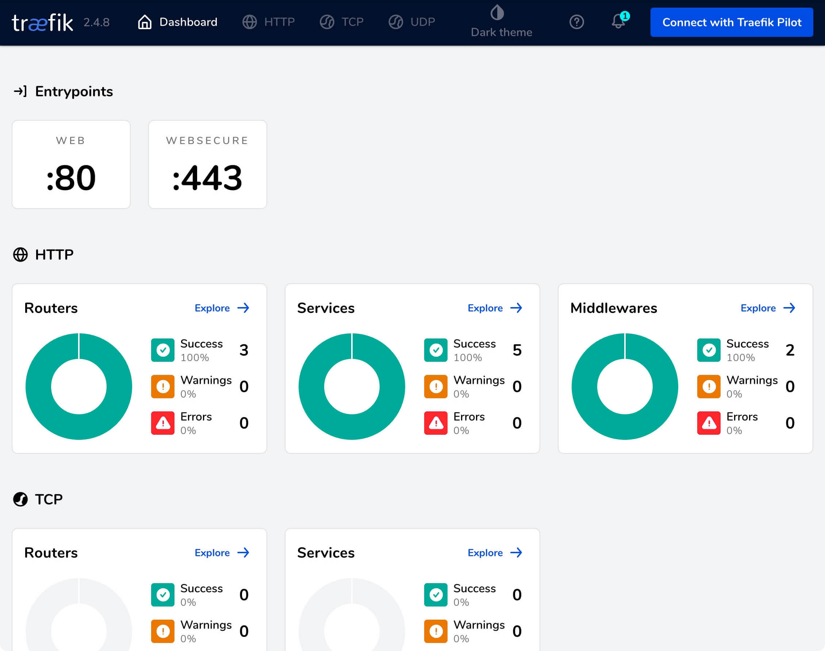Click the help question mark icon
Image resolution: width=825 pixels, height=651 pixels.
[576, 22]
